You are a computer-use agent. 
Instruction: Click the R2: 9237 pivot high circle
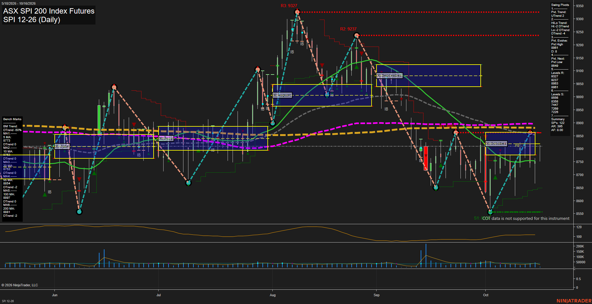coord(357,35)
